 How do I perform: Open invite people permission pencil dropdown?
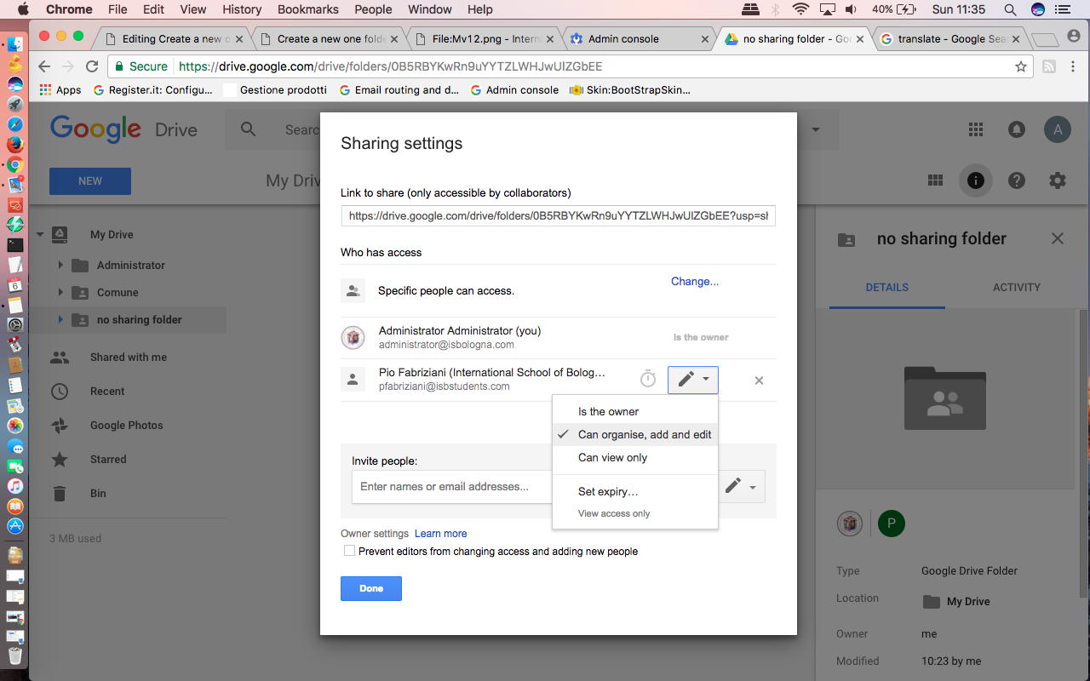(742, 486)
